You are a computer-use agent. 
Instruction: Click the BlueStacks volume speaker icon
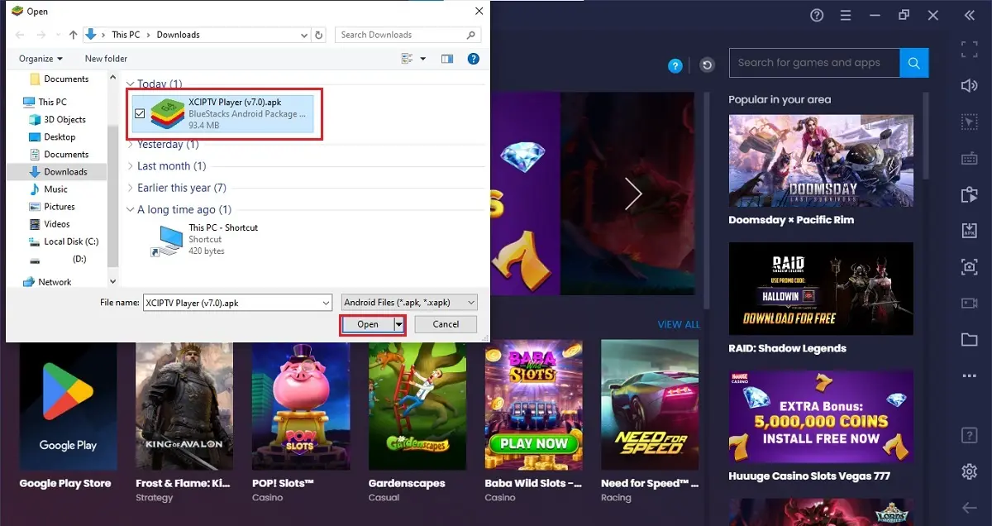point(969,86)
